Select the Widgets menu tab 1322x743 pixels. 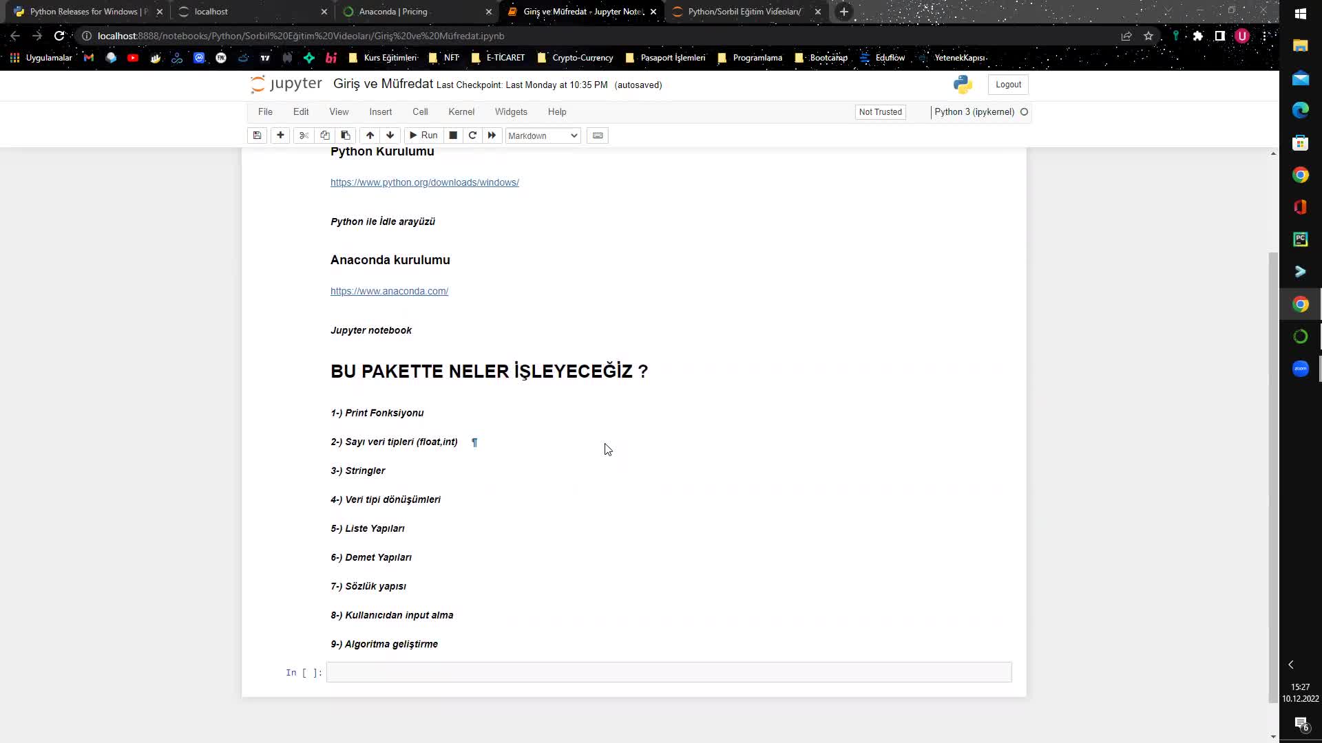pos(511,111)
